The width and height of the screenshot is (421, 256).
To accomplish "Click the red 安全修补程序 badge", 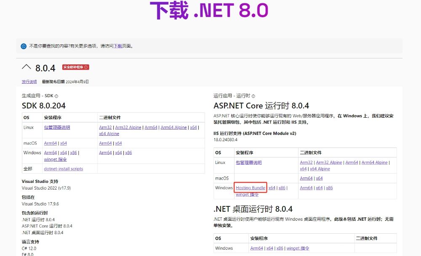I will pyautogui.click(x=75, y=67).
